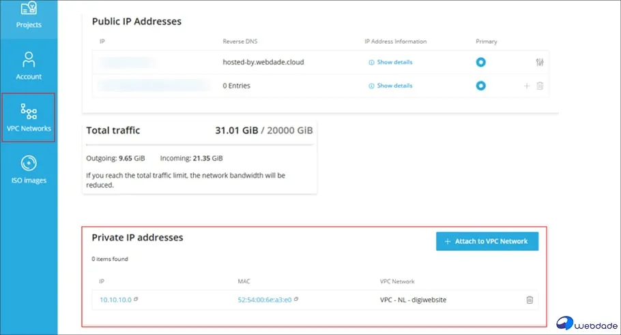Click the settings sliders icon for first public IP
The image size is (621, 335).
point(540,63)
